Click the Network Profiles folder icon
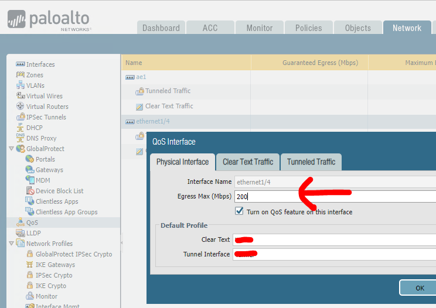This screenshot has width=436, height=308. (21, 243)
